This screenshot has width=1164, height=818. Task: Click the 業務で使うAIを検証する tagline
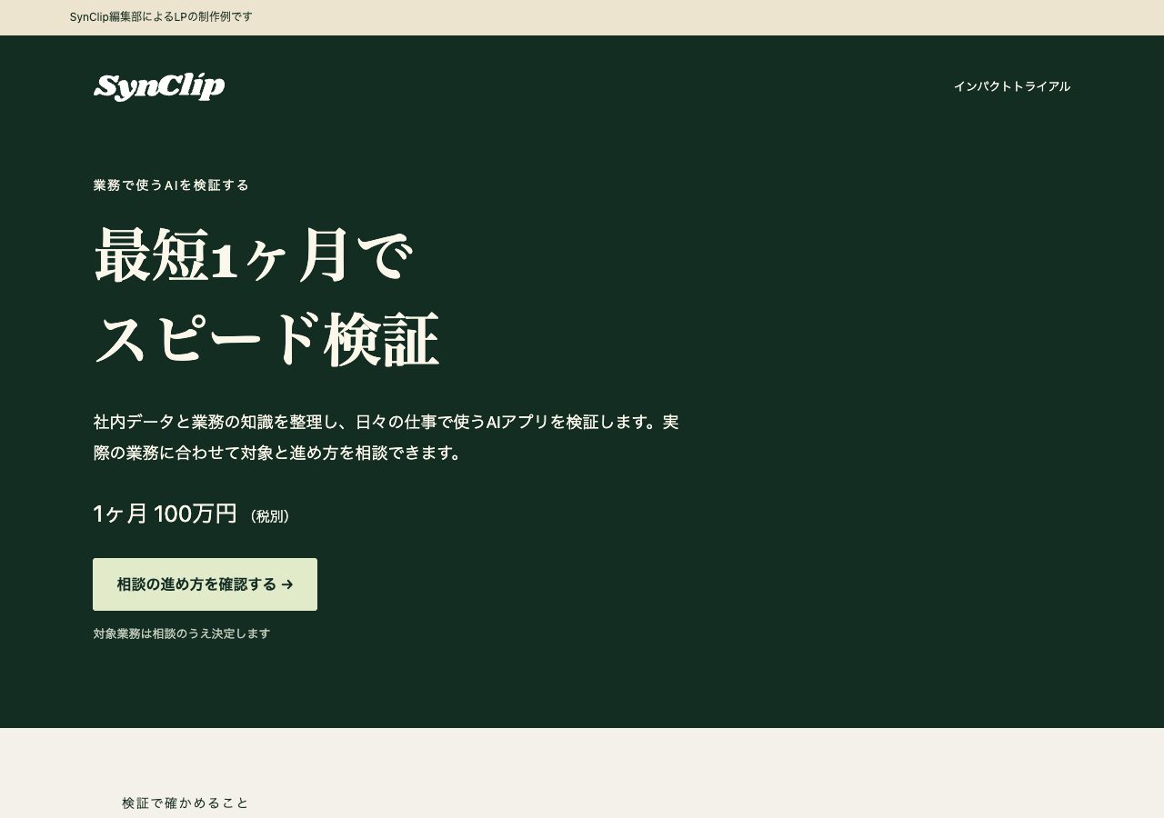[171, 185]
